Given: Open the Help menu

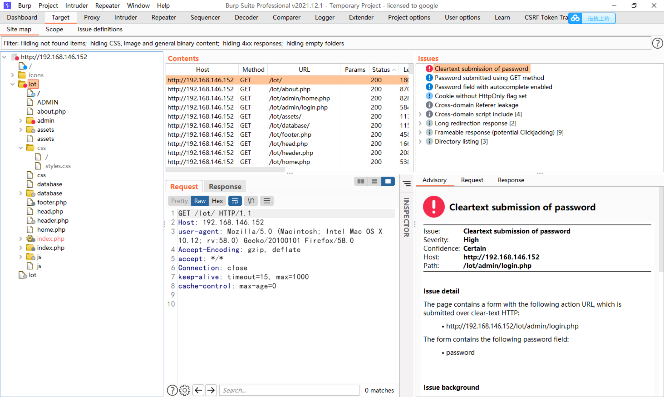Looking at the screenshot, I should [163, 5].
